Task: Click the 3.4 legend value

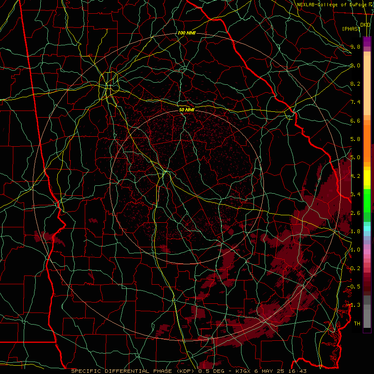Action: (355, 194)
